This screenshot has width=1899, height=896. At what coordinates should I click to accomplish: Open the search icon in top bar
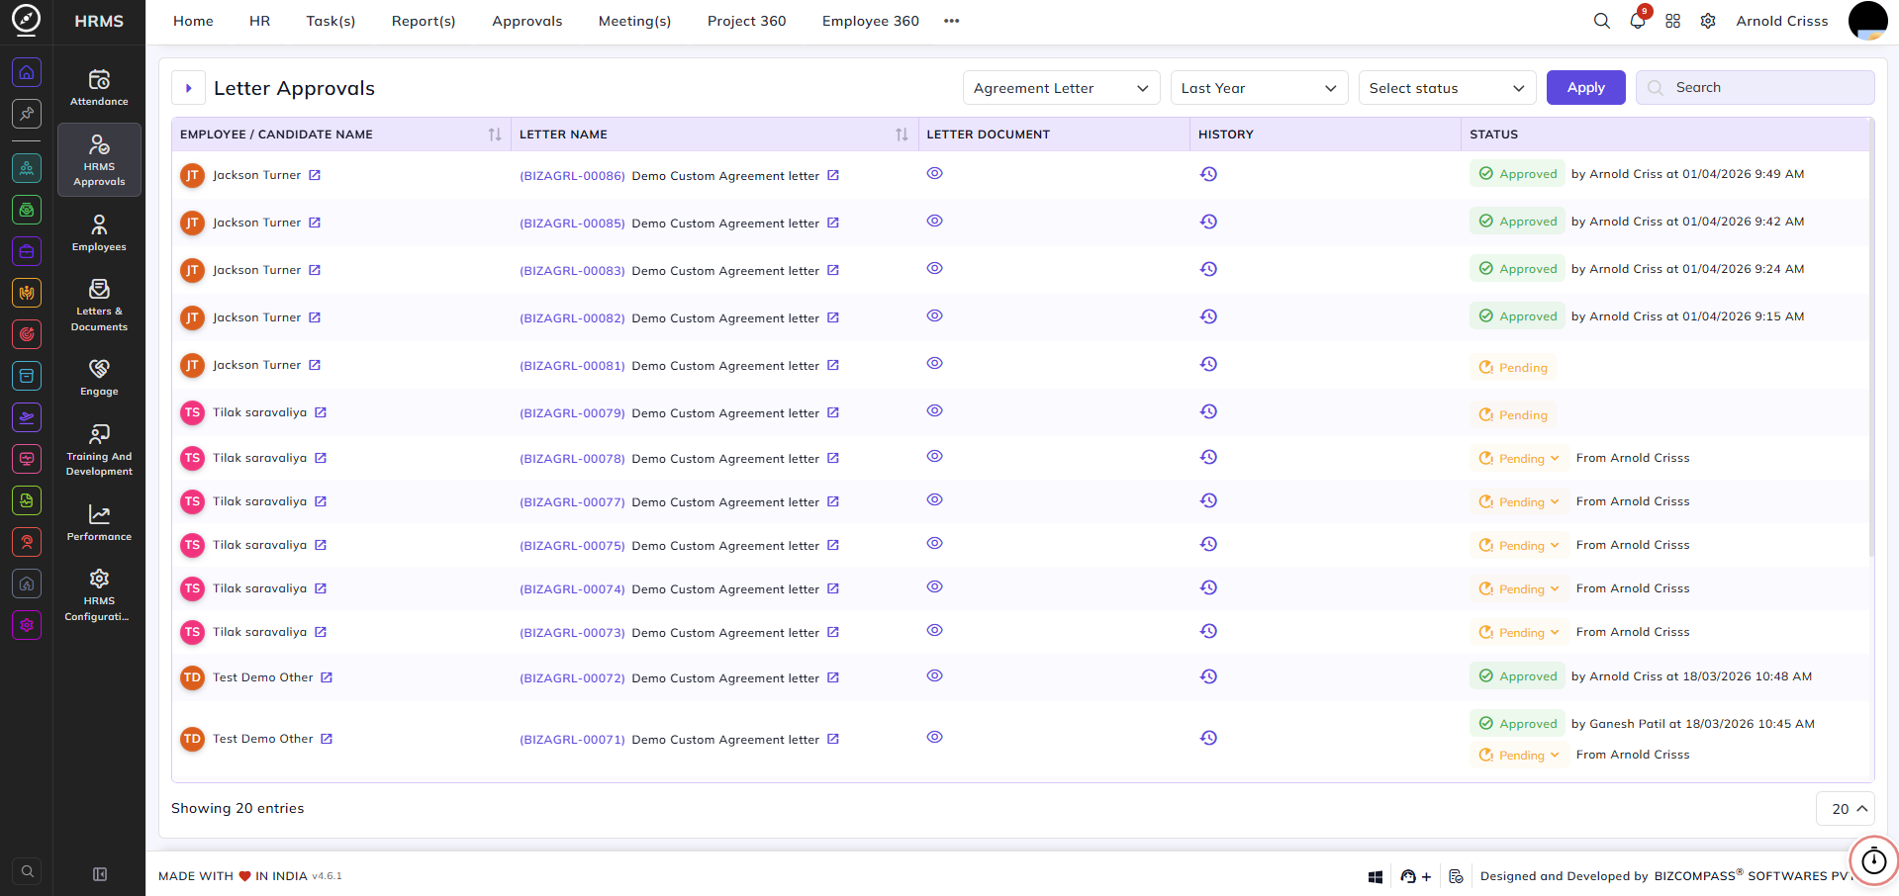(x=1601, y=21)
